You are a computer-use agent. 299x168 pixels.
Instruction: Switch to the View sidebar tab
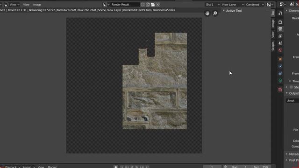pyautogui.click(x=273, y=35)
